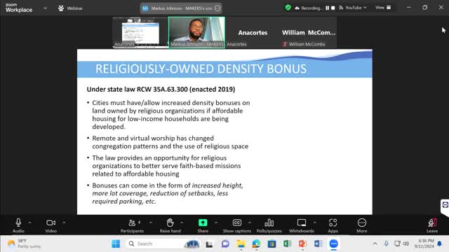Click text 'Under state law RCW 35A.63.300'
449x252 pixels.
pos(138,89)
